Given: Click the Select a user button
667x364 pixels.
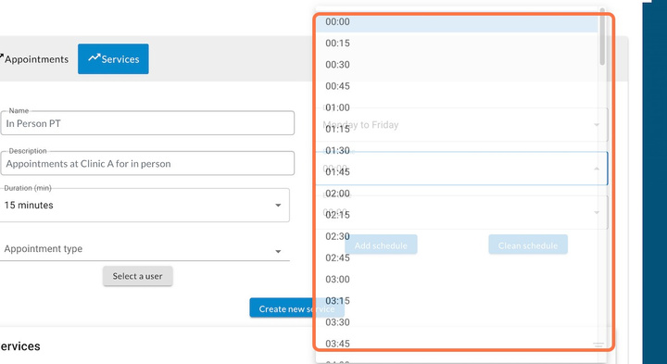Looking at the screenshot, I should [137, 276].
